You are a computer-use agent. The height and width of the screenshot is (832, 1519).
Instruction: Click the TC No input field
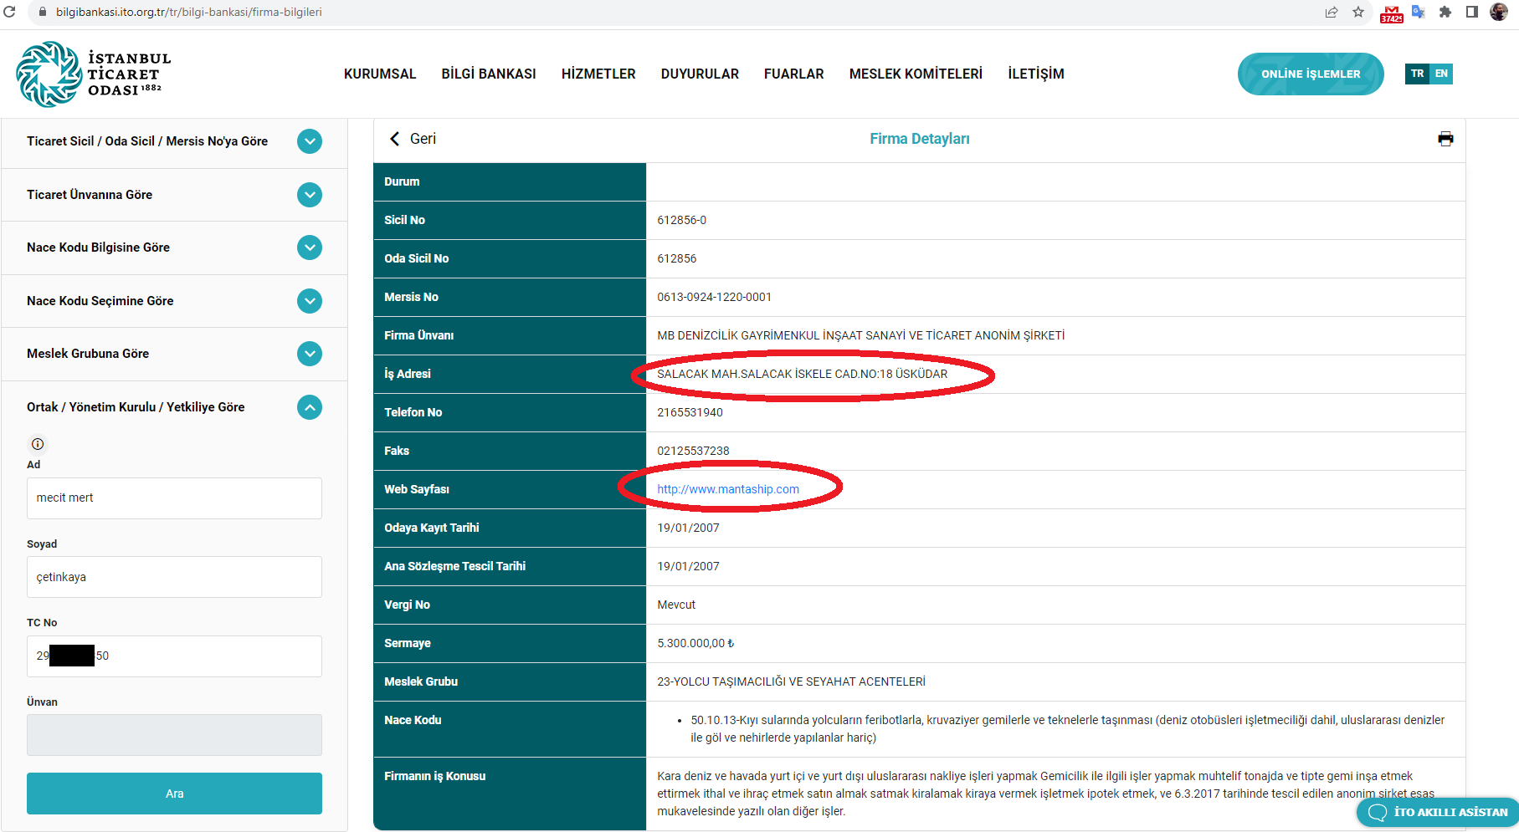point(174,656)
